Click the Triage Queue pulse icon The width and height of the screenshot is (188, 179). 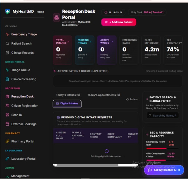7,70
